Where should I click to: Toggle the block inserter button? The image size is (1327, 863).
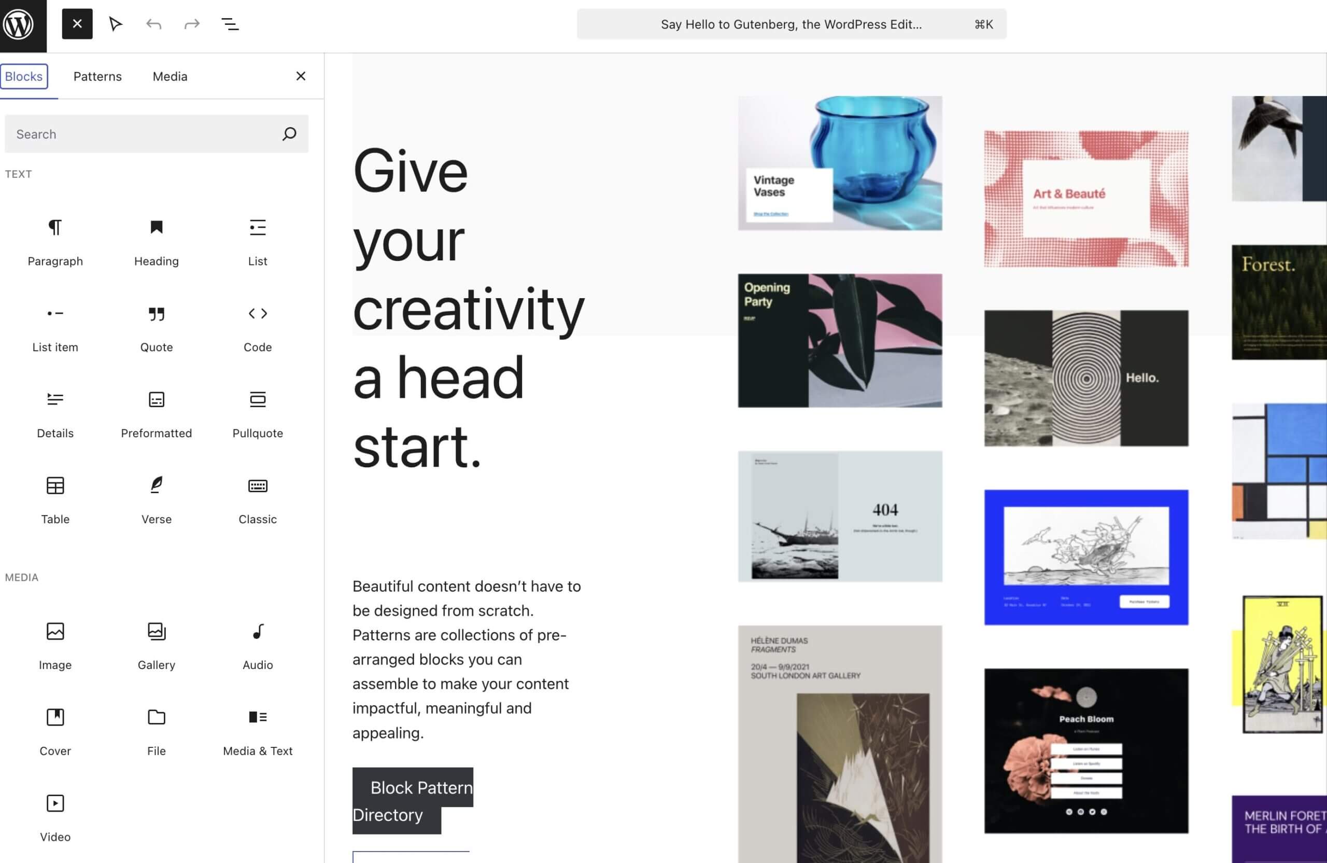77,24
